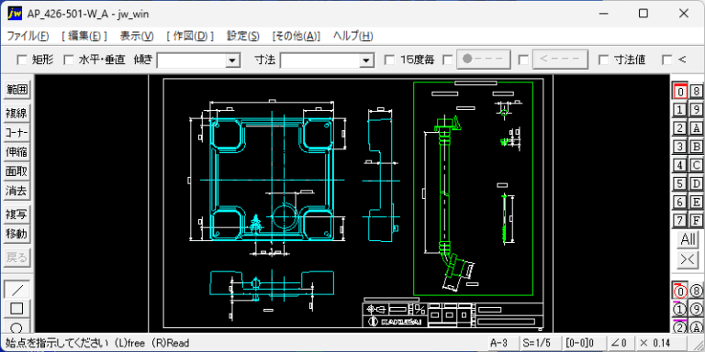Toggle the checkbox beside the <--- button
Viewport: 705px width, 352px height.
click(523, 60)
